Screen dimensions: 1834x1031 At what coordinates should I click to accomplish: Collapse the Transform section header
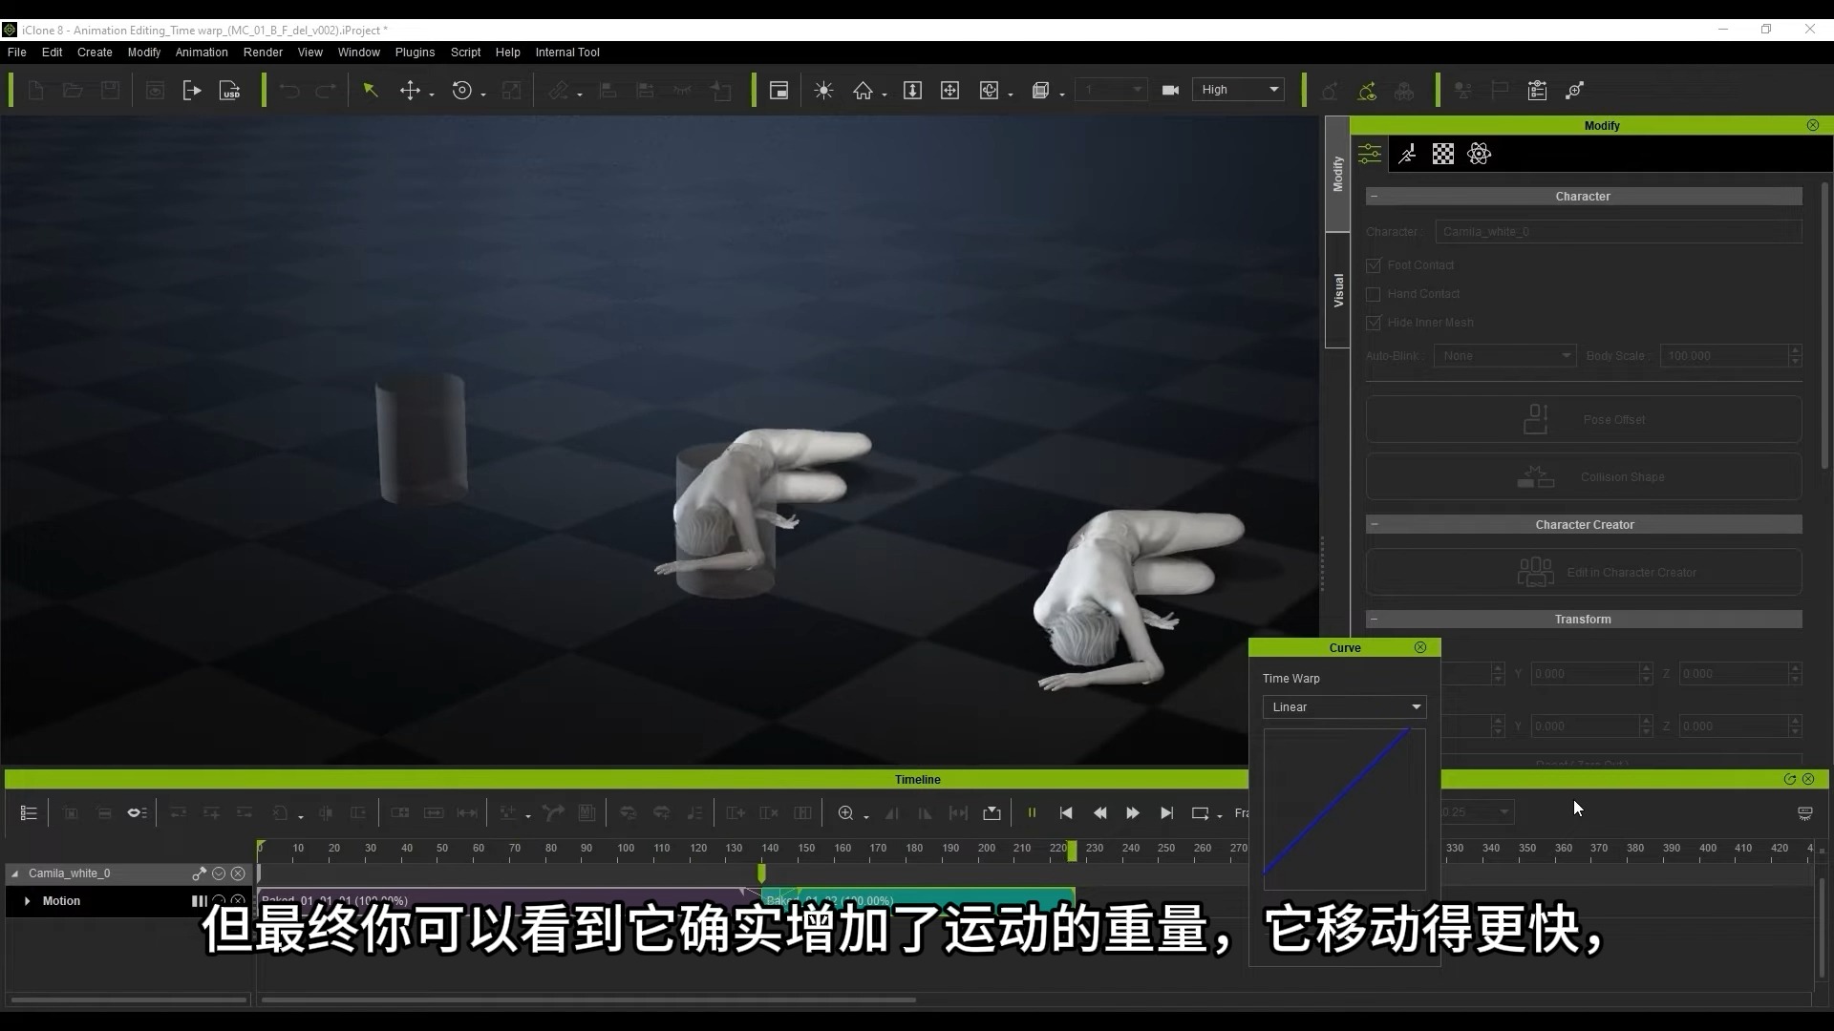pyautogui.click(x=1375, y=619)
